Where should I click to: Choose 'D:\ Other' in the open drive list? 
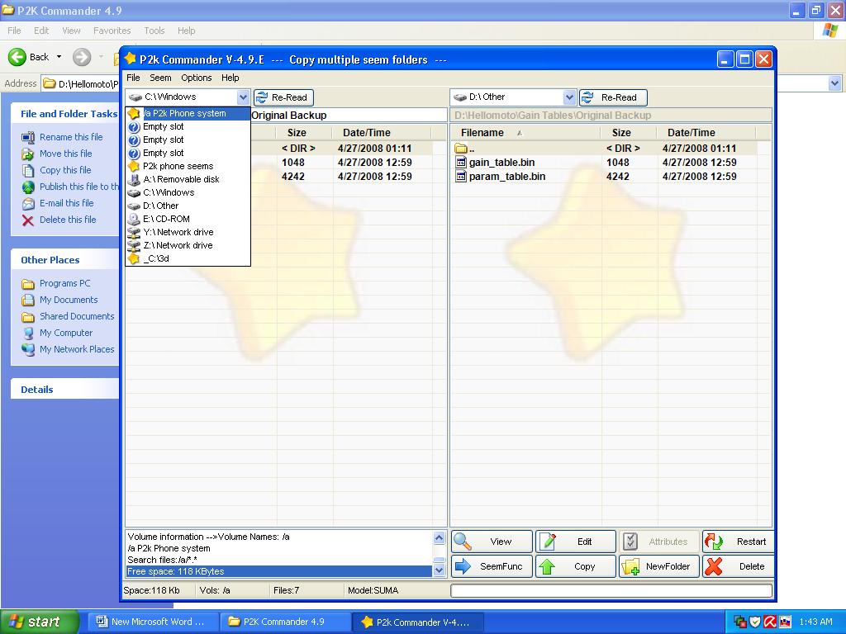[x=188, y=206]
